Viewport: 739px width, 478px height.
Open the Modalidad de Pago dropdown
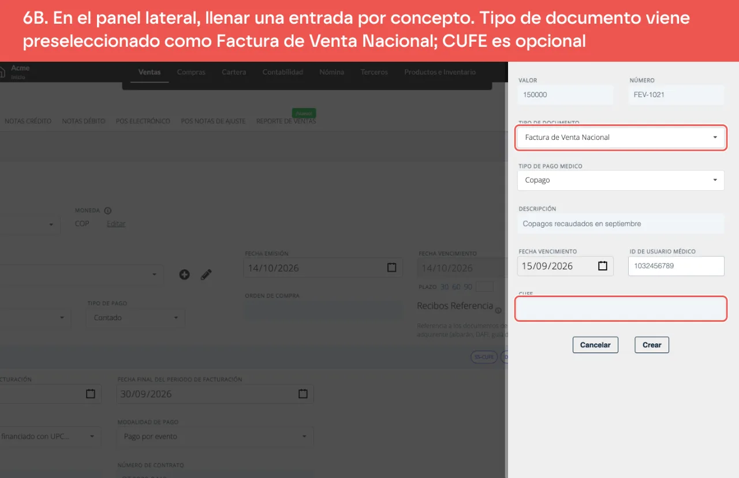point(215,436)
